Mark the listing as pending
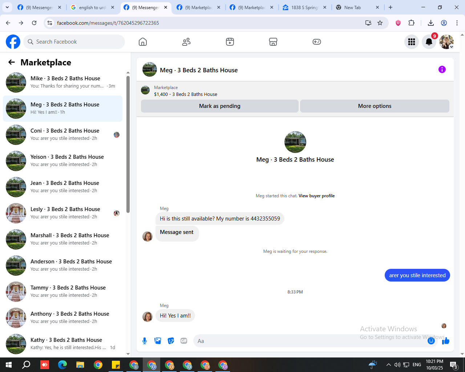Screen dimensions: 465x372 point(220,106)
